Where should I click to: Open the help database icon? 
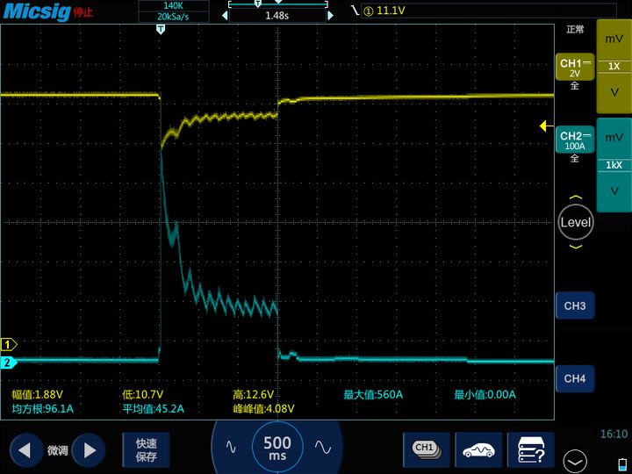pyautogui.click(x=531, y=449)
